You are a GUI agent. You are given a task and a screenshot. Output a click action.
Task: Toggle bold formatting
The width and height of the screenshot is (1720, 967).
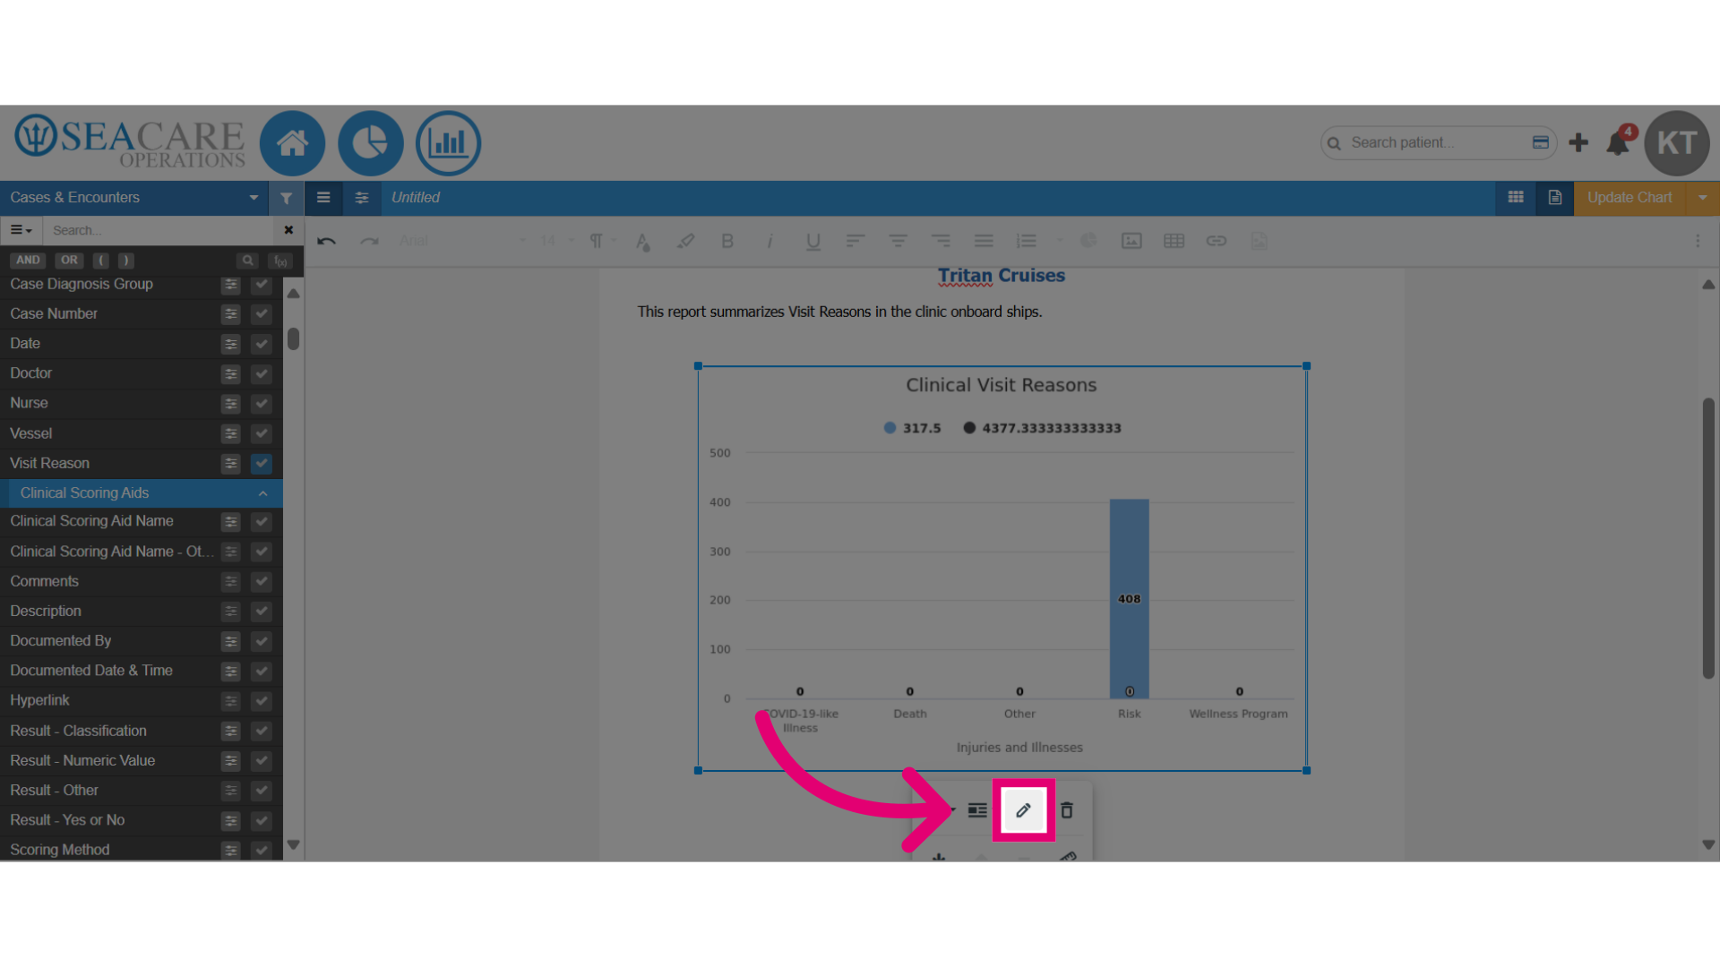(727, 241)
